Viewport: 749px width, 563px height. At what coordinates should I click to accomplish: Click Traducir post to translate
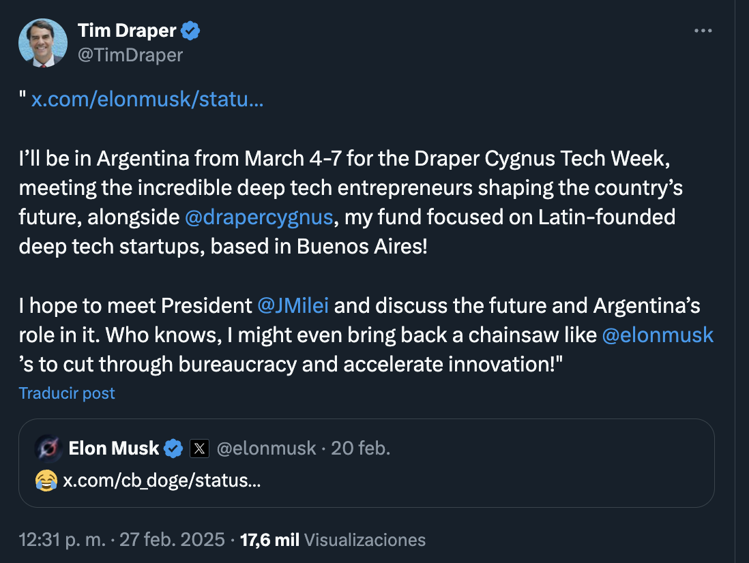click(67, 393)
